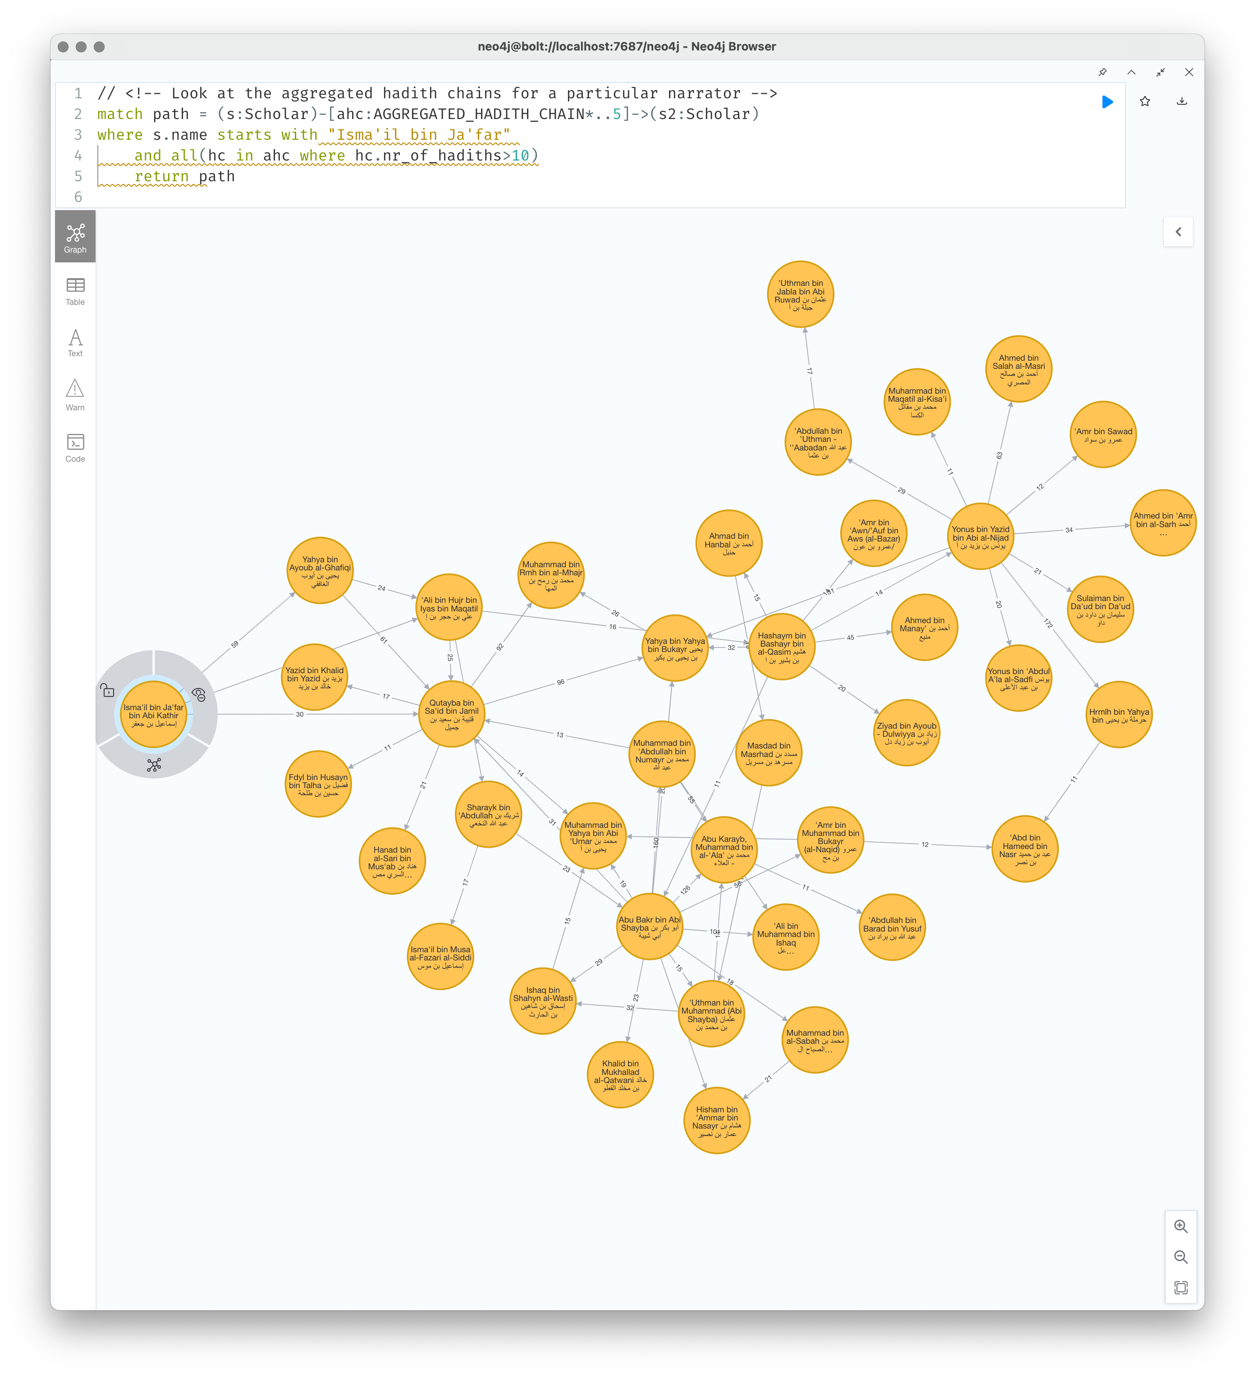
Task: Expand child relationships of Isma'il node
Action: tap(154, 765)
